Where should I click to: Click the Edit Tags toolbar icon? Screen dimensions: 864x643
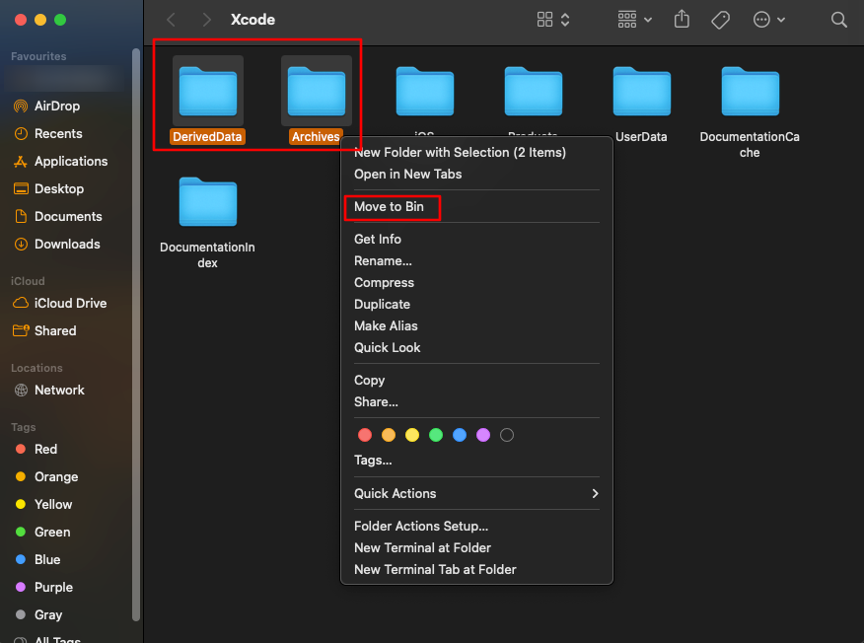pos(720,20)
